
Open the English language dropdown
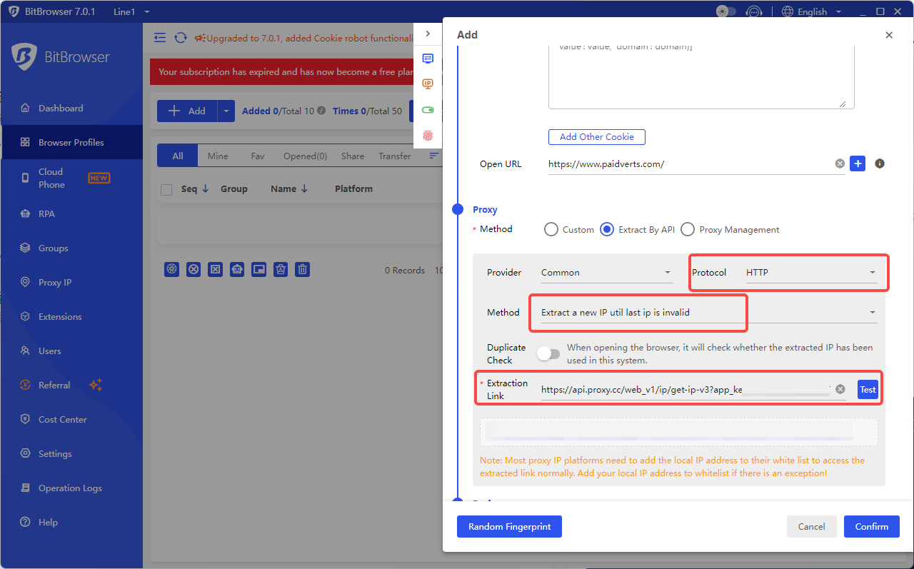click(x=820, y=11)
